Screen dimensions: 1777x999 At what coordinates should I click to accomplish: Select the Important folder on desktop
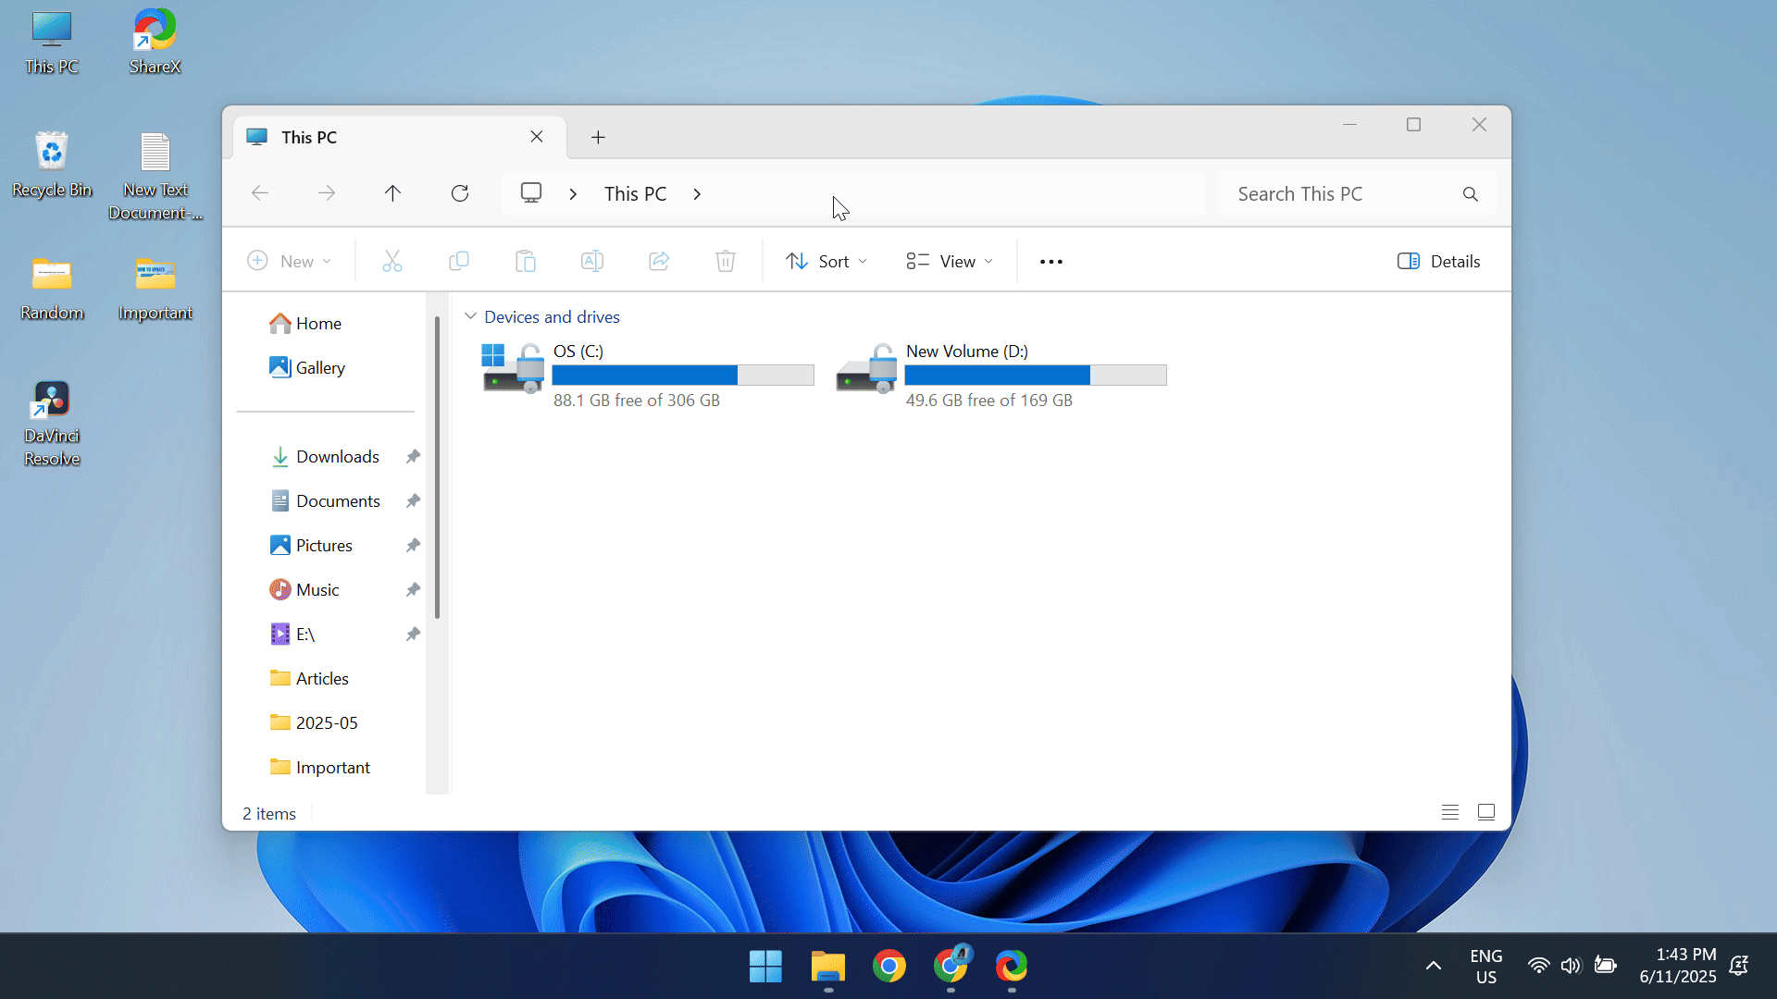tap(155, 289)
